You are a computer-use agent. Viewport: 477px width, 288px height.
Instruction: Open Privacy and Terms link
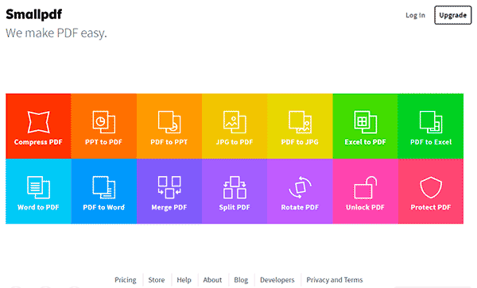click(x=335, y=280)
